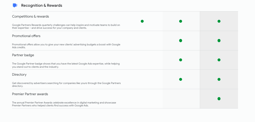Click Partner badge green dot in dark-shaded column
Viewport: 255px width, 122px height.
pos(219,60)
